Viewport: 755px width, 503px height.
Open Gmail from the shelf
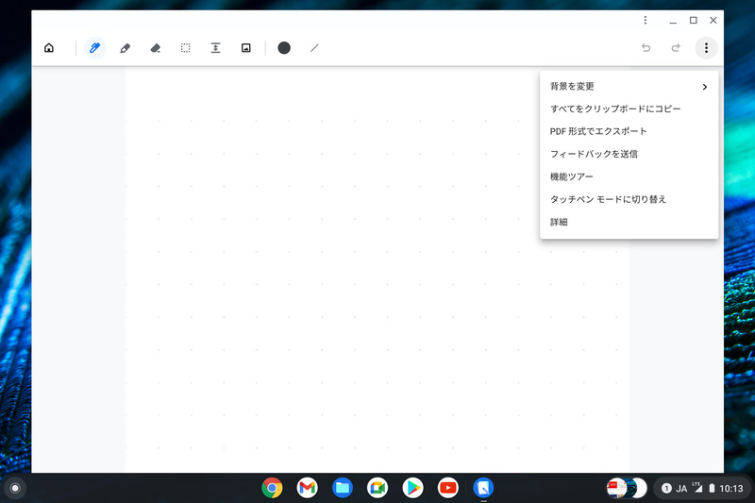[308, 488]
